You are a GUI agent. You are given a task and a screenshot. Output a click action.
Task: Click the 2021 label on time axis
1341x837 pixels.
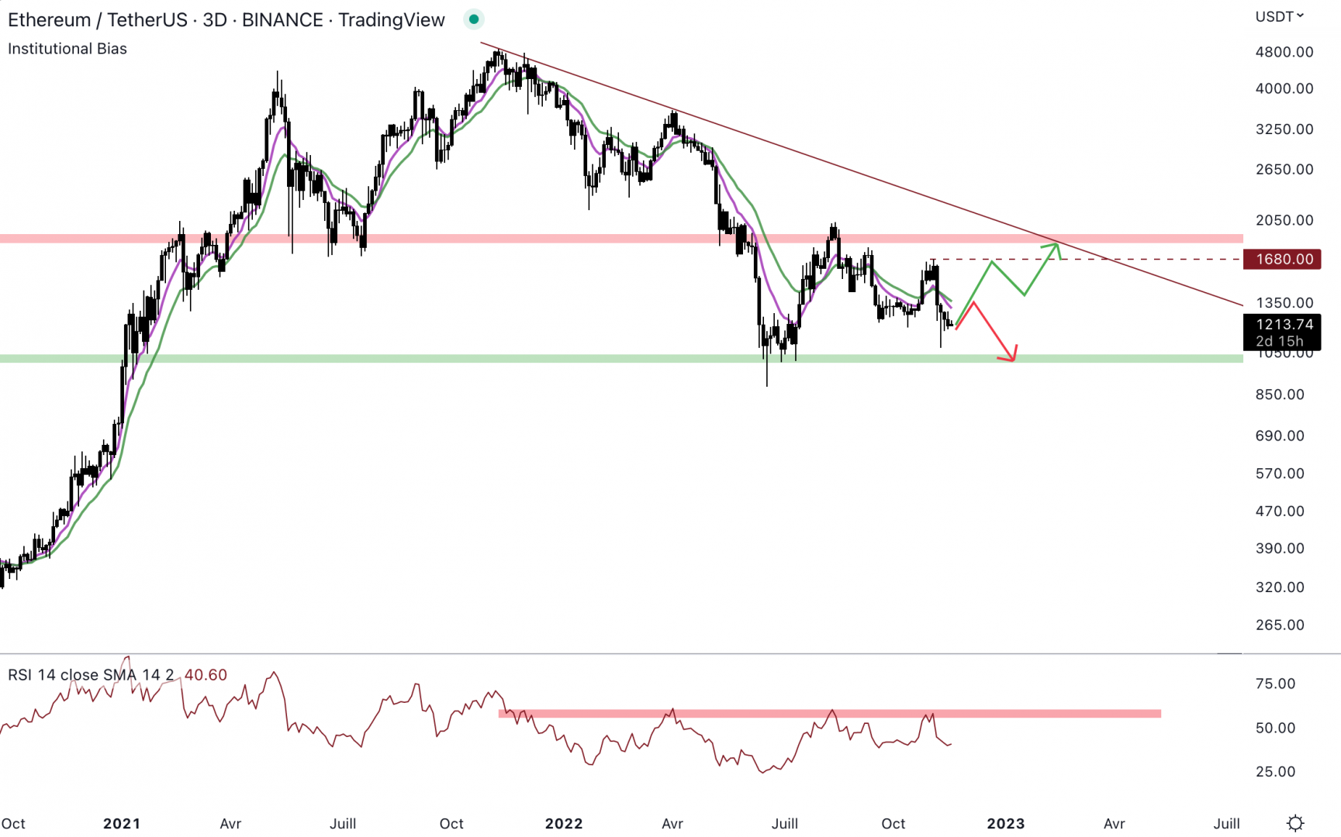122,824
